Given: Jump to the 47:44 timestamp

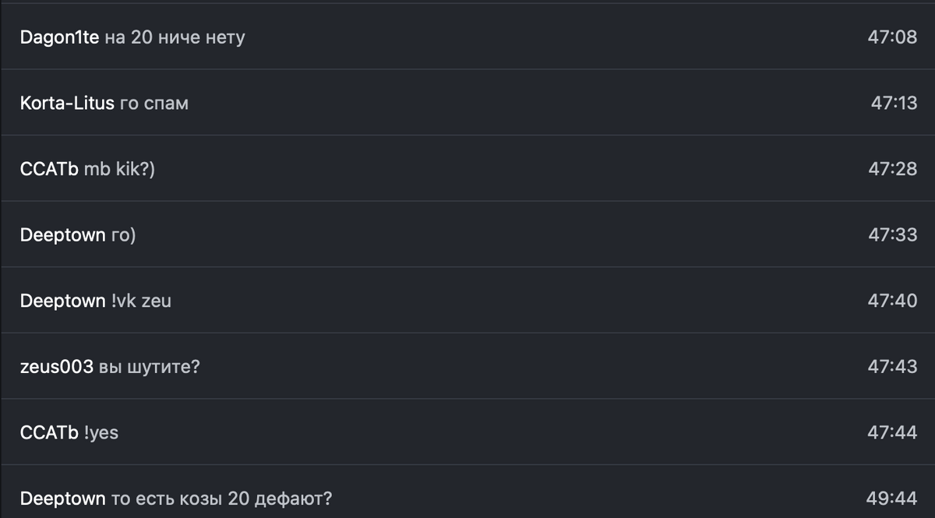Looking at the screenshot, I should tap(892, 432).
